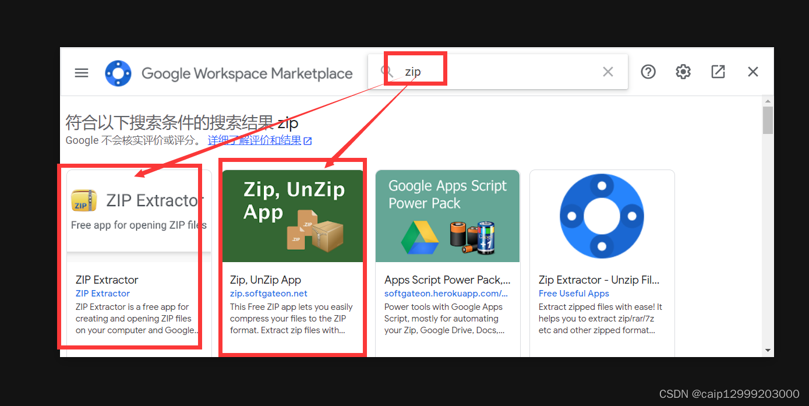Click the Google Workspace Marketplace logo
The height and width of the screenshot is (406, 809).
(118, 72)
